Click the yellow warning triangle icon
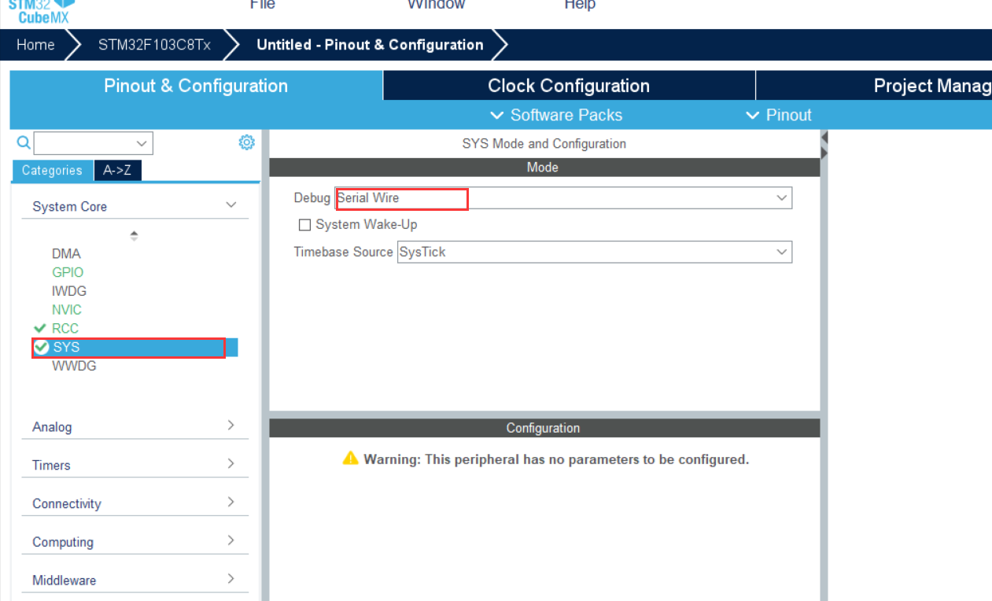 coord(351,458)
